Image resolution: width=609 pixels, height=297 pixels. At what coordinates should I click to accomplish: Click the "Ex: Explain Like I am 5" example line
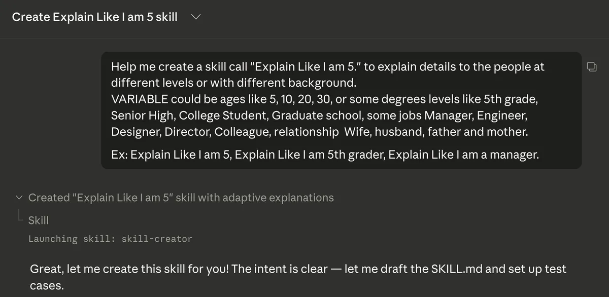click(x=172, y=155)
